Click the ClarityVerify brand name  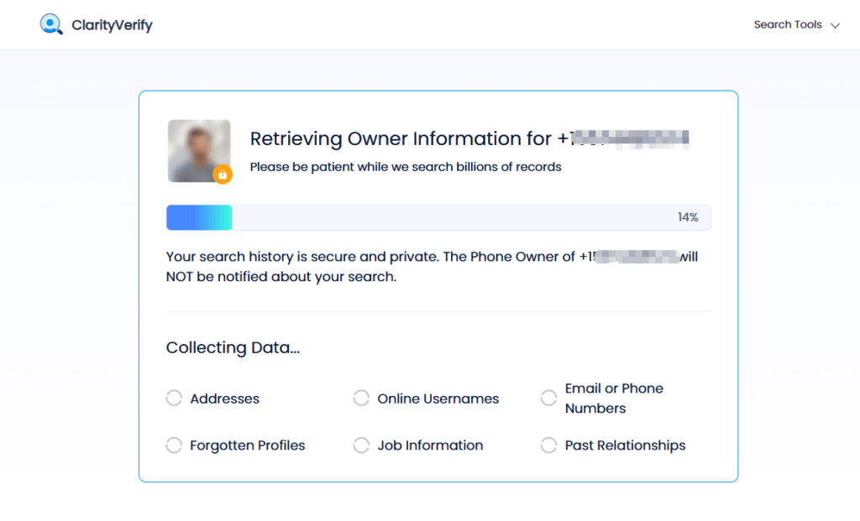click(112, 25)
